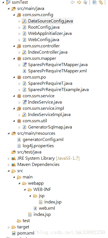Select index.jsp under the webapp folder
Image resolution: width=108 pixels, height=238 pixels.
tap(42, 214)
